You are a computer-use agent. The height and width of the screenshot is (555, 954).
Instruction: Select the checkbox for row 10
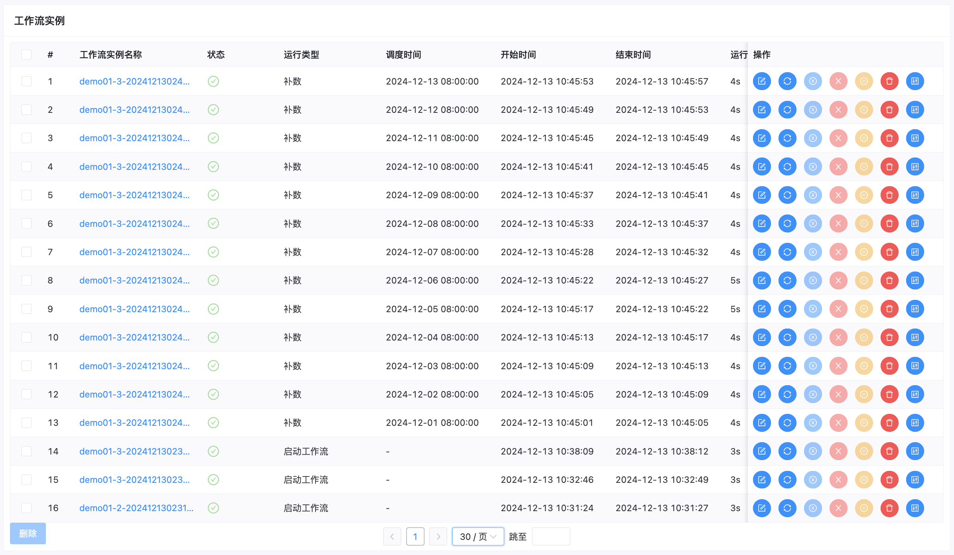26,337
